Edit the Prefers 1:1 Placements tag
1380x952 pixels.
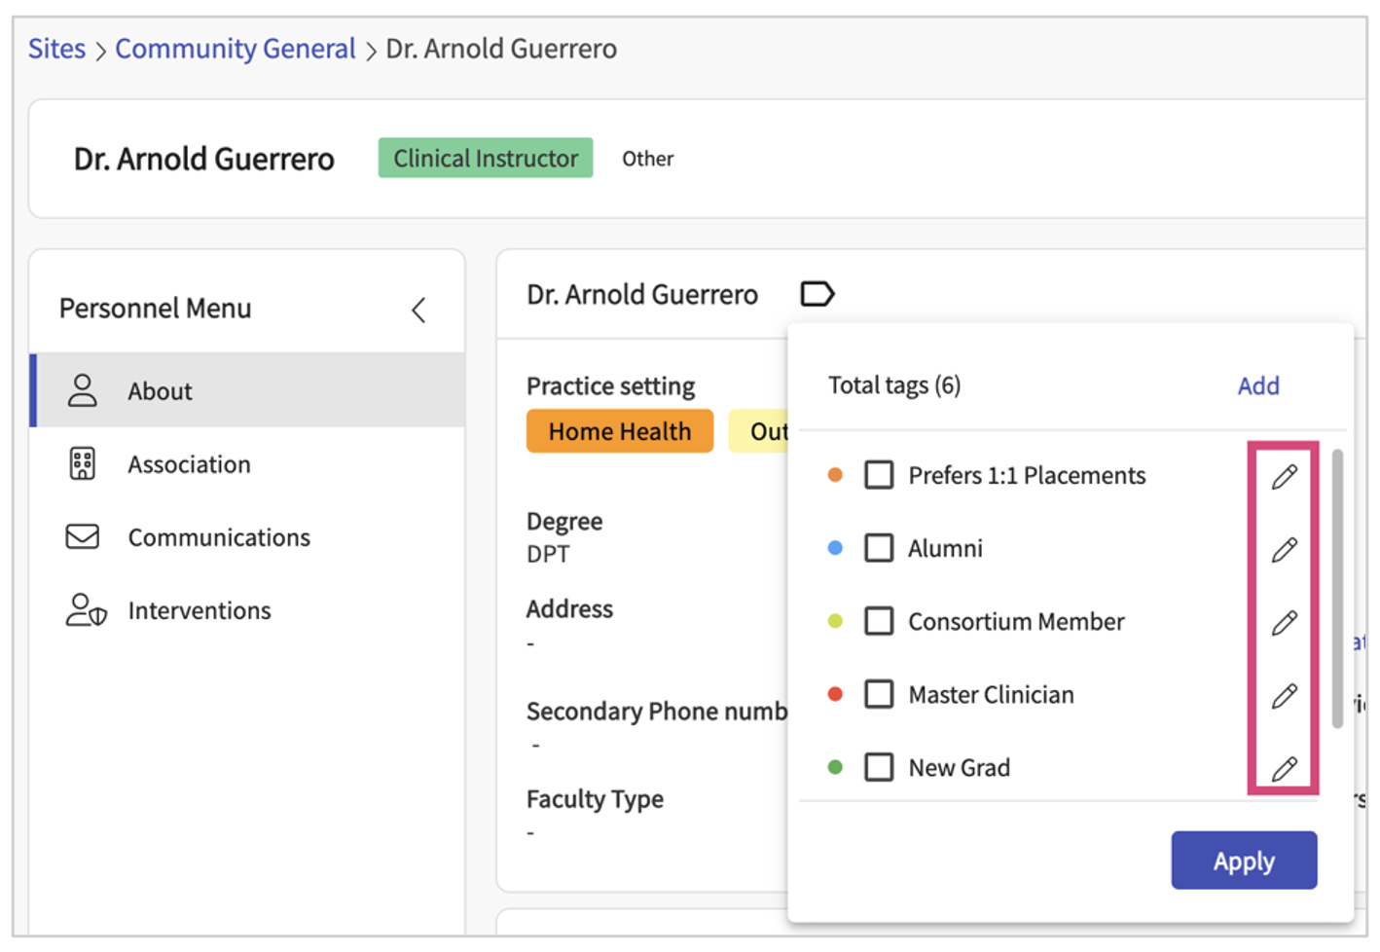(1284, 476)
